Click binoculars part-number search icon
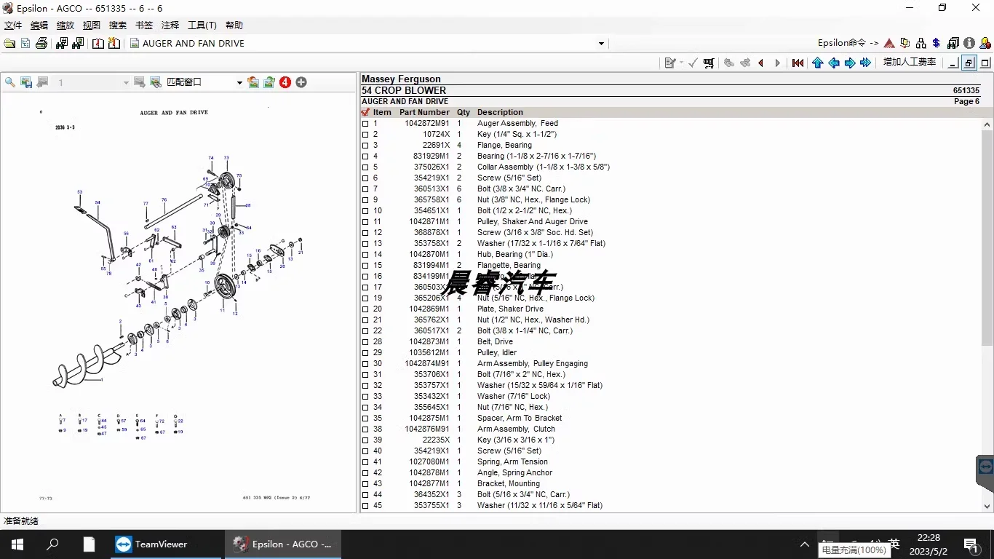Image resolution: width=994 pixels, height=559 pixels. click(x=62, y=44)
